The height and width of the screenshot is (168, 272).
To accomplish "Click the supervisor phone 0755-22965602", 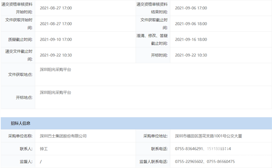I will coord(189,162).
